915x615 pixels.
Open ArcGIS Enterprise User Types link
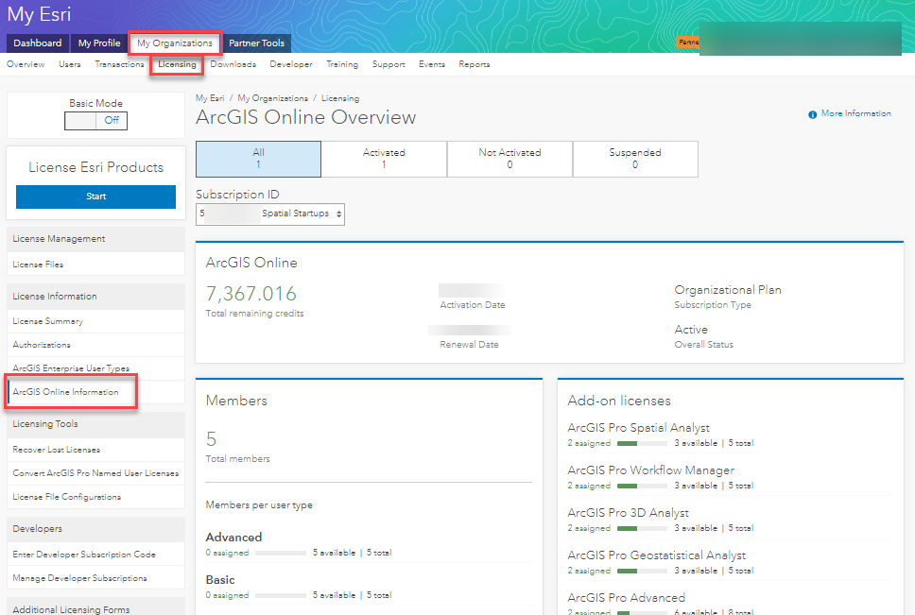[71, 368]
